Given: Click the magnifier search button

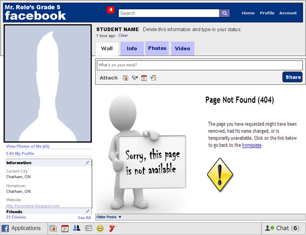Looking at the screenshot, I should point(224,13).
